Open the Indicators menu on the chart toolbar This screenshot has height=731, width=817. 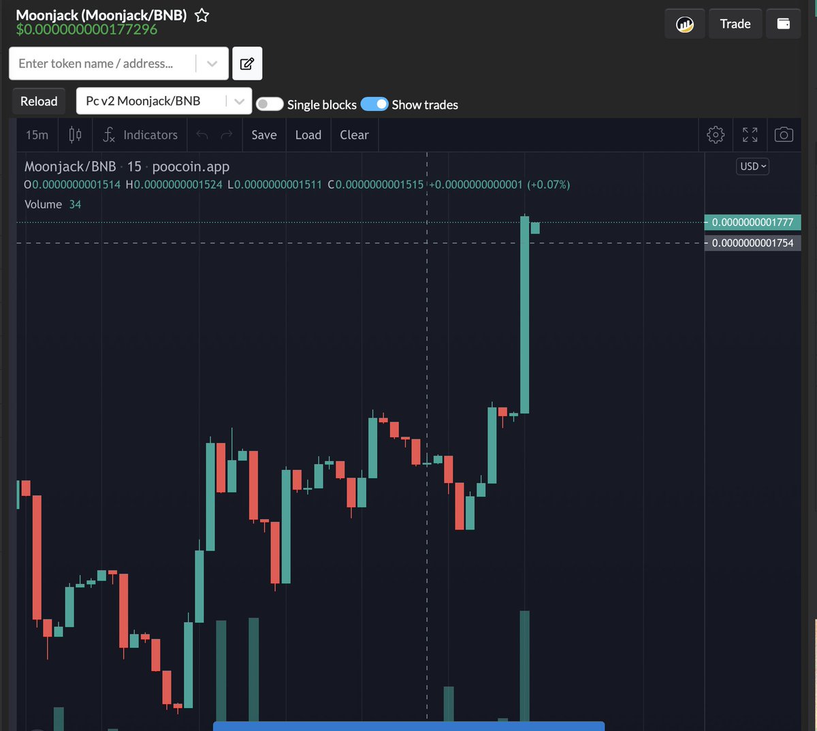pyautogui.click(x=139, y=134)
